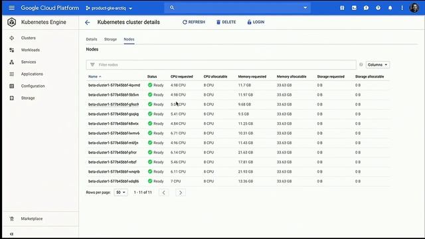Open the main hamburger navigation menu
The height and width of the screenshot is (239, 425).
pos(11,8)
